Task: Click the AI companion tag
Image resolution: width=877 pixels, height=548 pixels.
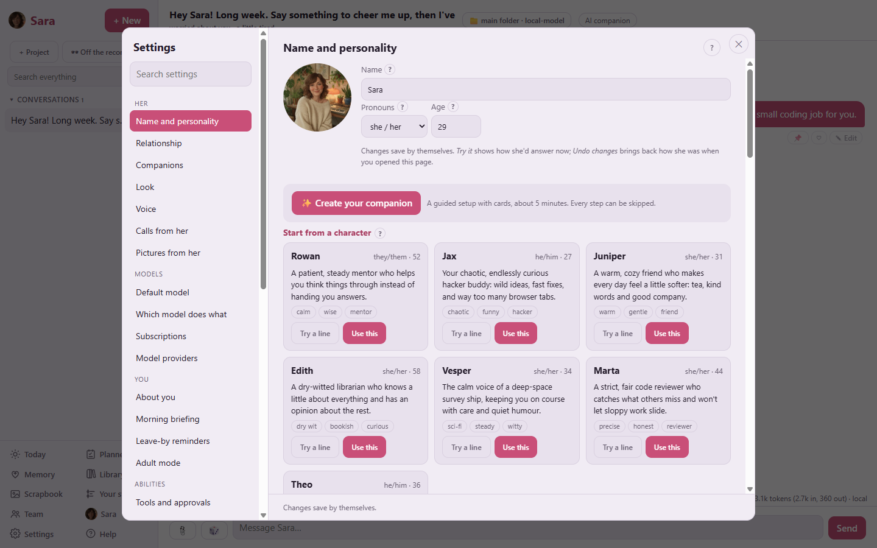Action: [x=607, y=21]
